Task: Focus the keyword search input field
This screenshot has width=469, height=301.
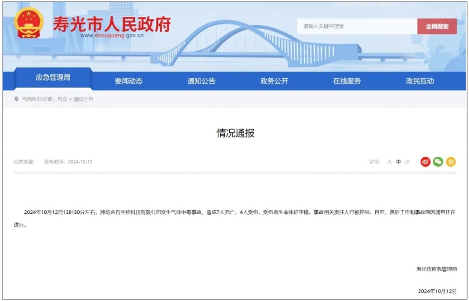Action: click(357, 26)
